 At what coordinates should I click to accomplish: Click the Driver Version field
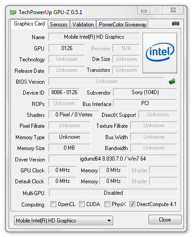click(113, 159)
